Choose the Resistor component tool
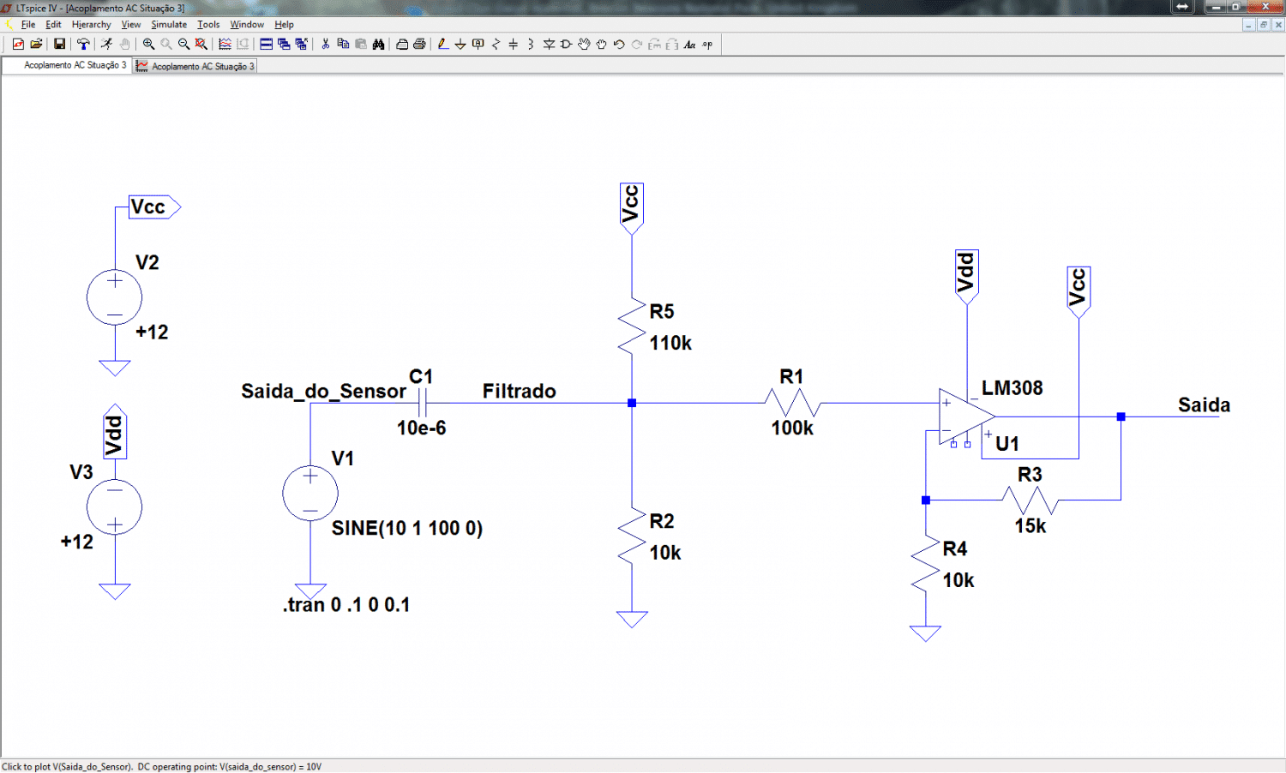Image resolution: width=1286 pixels, height=773 pixels. pyautogui.click(x=496, y=44)
